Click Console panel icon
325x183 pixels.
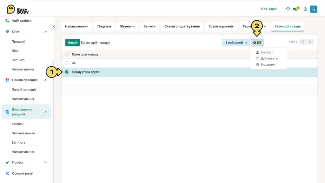point(7,173)
